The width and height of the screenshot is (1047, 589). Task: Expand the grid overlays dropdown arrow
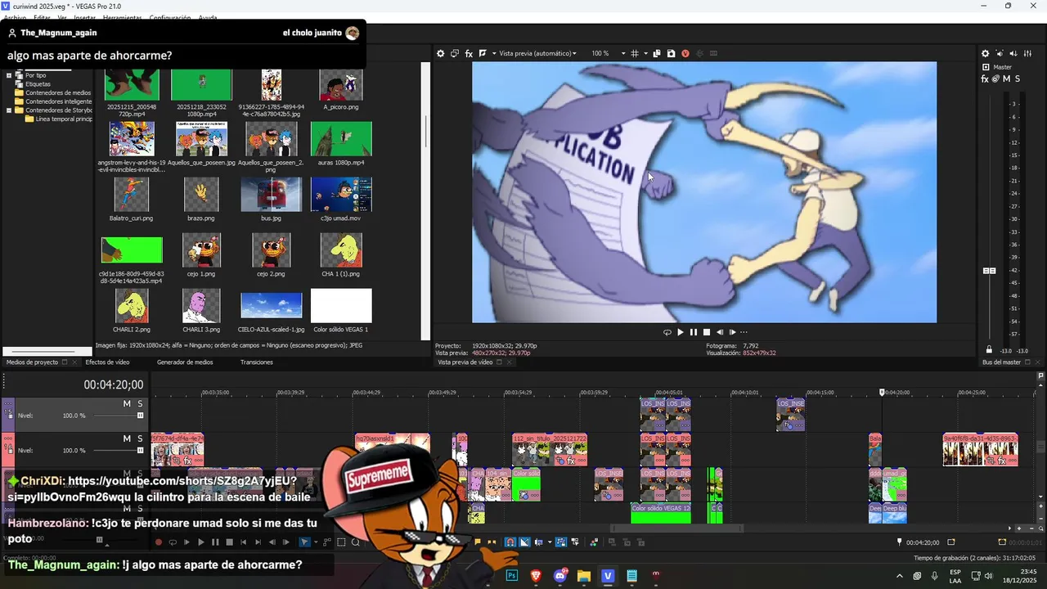(645, 53)
